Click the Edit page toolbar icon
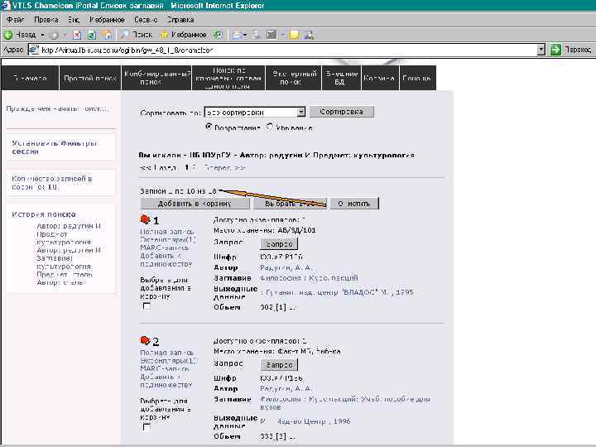Screen dimensions: 596x447 (272, 35)
